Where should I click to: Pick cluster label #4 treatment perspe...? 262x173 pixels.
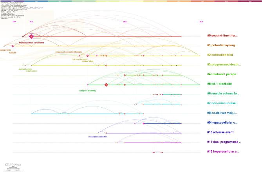point(223,74)
